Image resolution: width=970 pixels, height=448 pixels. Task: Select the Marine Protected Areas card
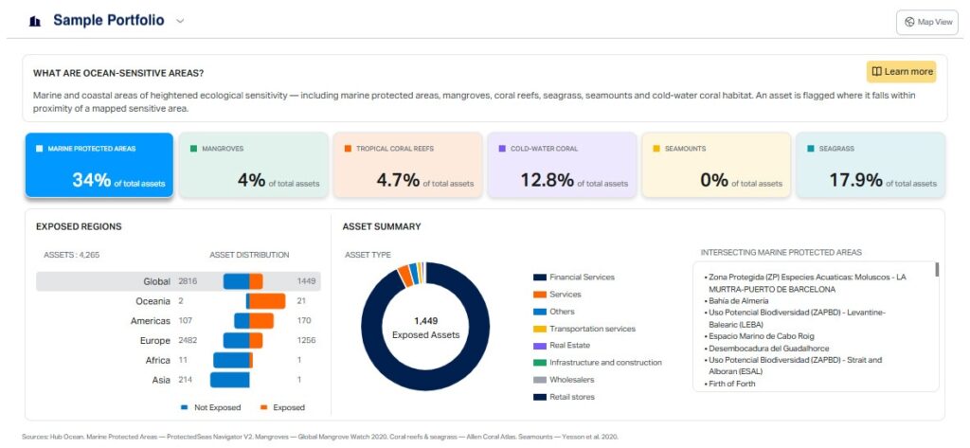[x=99, y=165]
